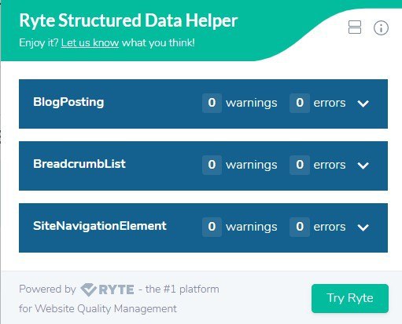This screenshot has width=402, height=324.
Task: Click the Try Ryte button
Action: tap(350, 298)
